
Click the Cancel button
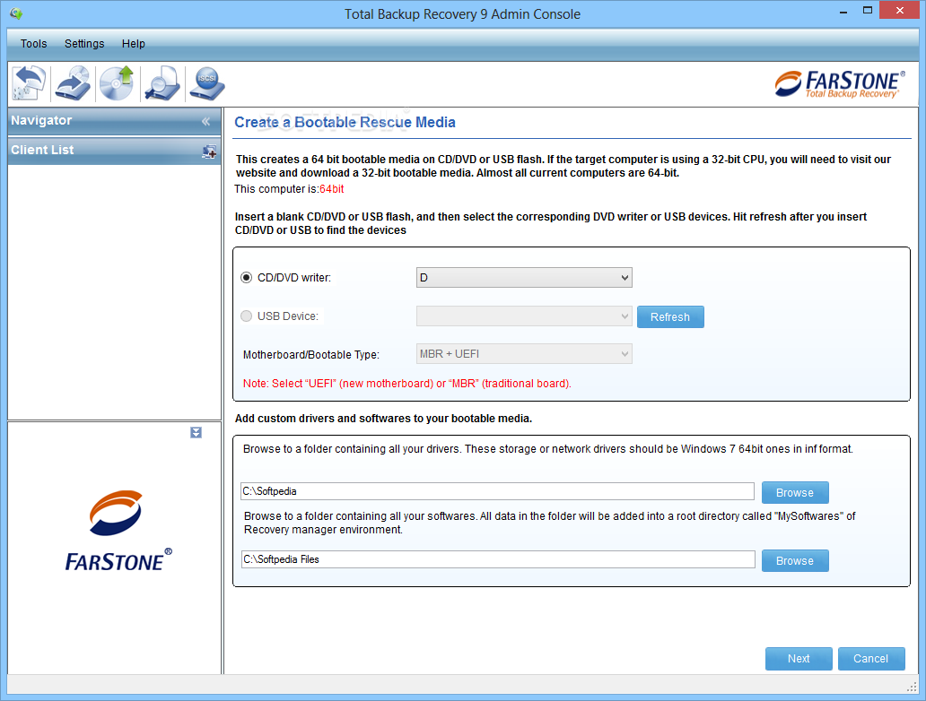[x=871, y=659]
